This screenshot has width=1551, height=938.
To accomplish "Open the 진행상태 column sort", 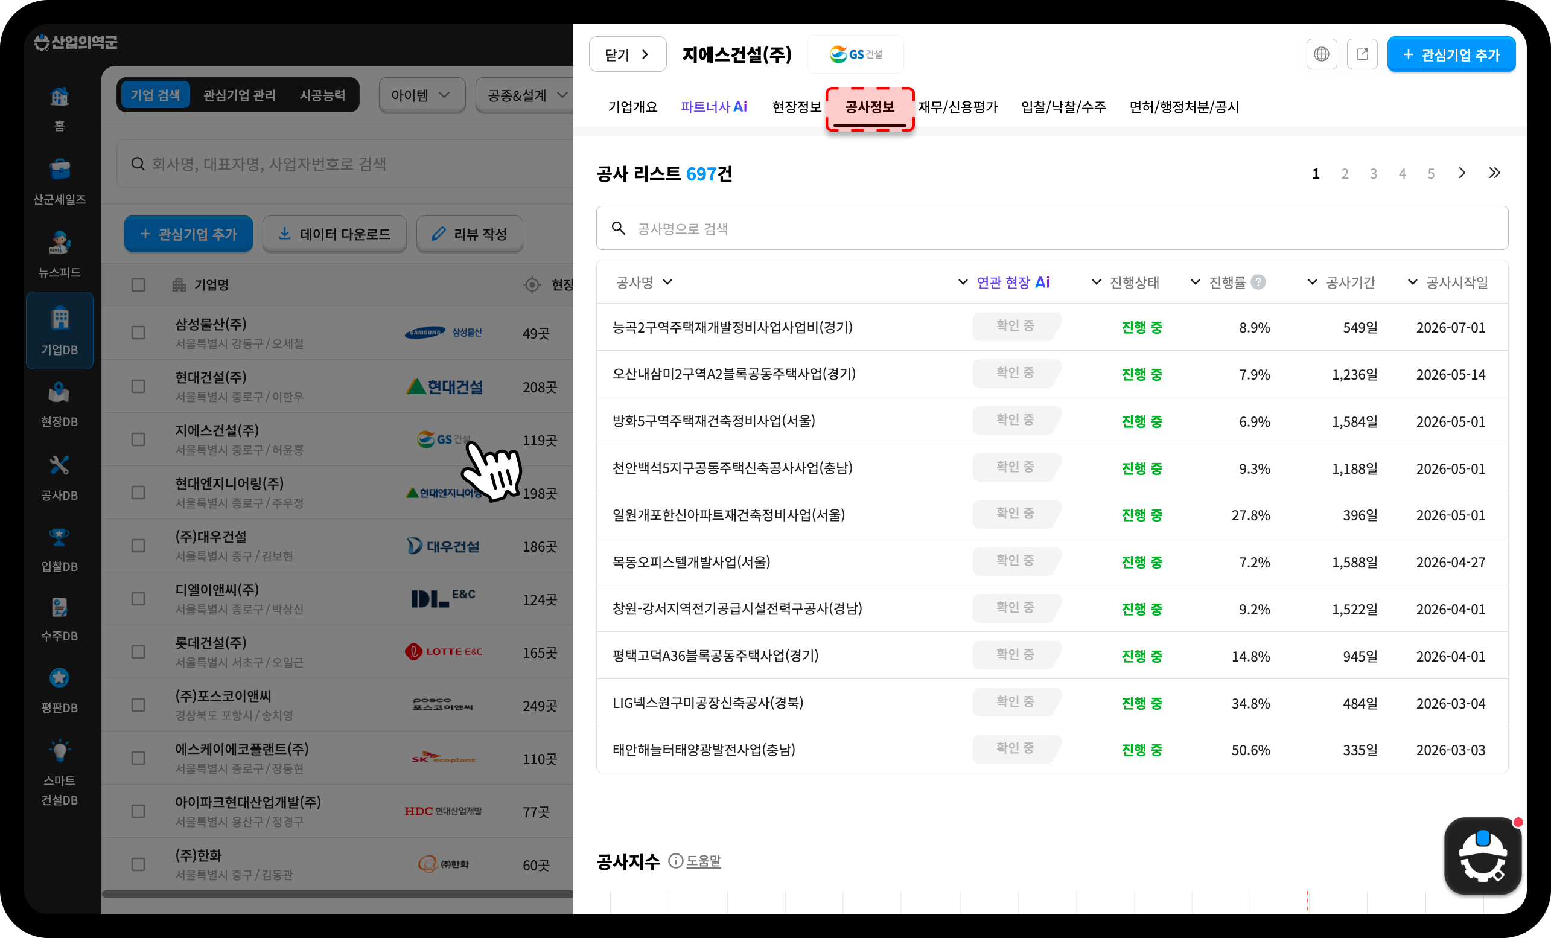I will pos(1096,282).
